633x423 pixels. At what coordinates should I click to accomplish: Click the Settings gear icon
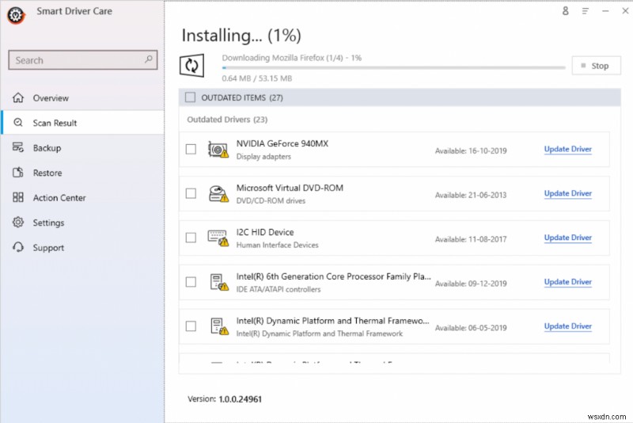tap(18, 223)
